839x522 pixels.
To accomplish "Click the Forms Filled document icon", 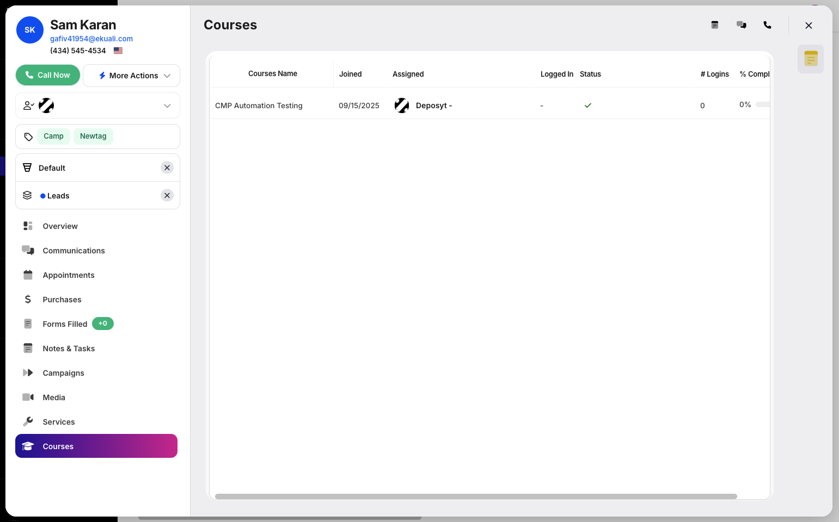I will tap(28, 324).
